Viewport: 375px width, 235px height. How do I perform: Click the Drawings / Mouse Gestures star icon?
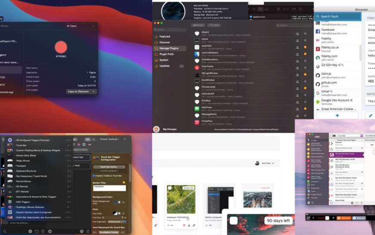[x=10, y=207]
